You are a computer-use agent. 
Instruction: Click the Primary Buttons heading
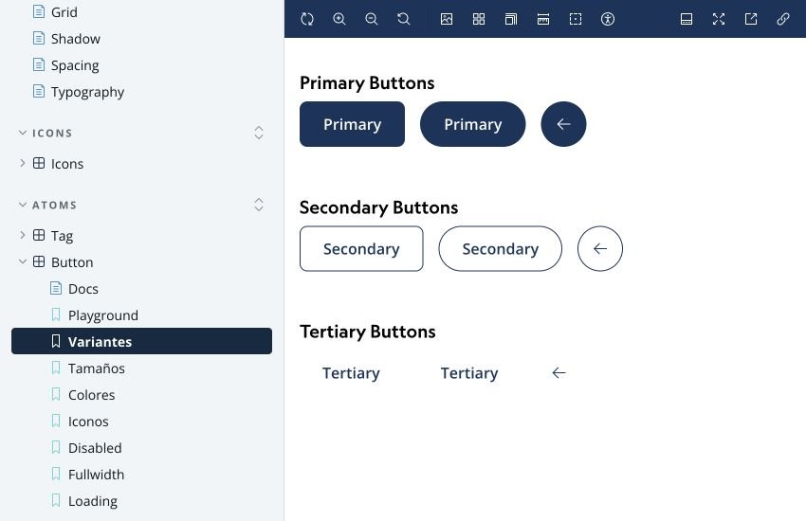click(367, 83)
